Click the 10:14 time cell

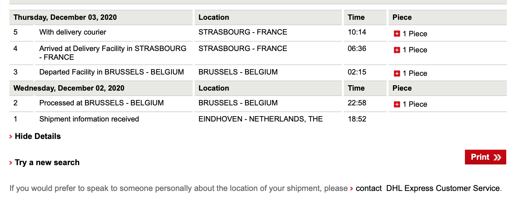(x=357, y=32)
